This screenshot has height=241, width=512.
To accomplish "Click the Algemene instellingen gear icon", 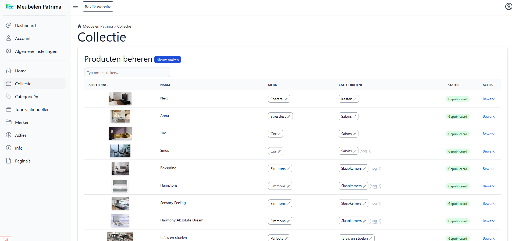I will click(x=9, y=51).
